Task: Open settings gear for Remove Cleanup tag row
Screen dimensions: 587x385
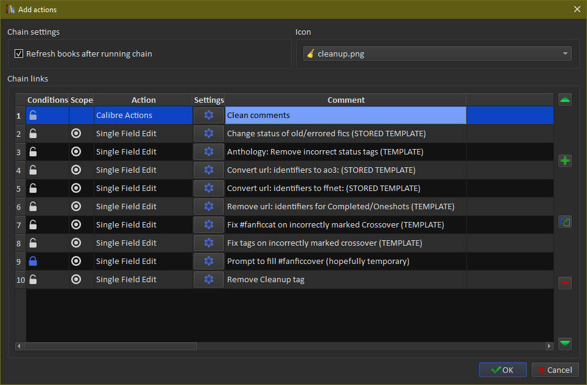Action: point(209,280)
